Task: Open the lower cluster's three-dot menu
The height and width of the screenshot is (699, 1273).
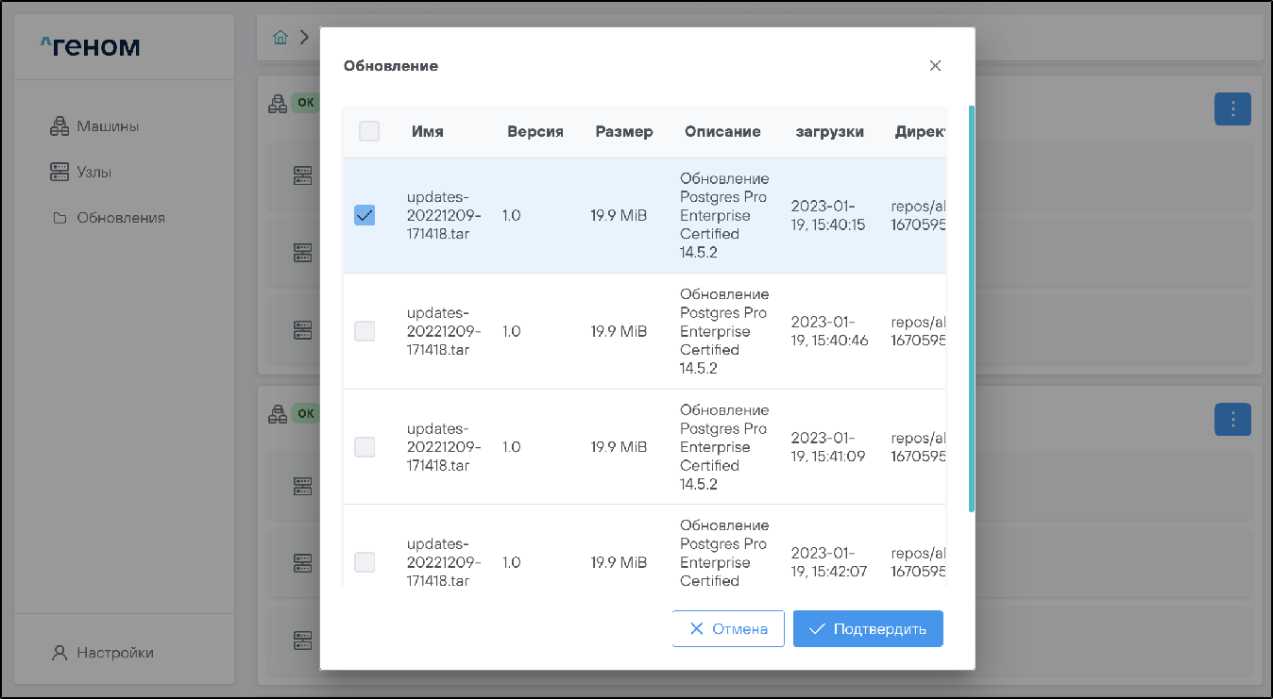Action: coord(1232,419)
